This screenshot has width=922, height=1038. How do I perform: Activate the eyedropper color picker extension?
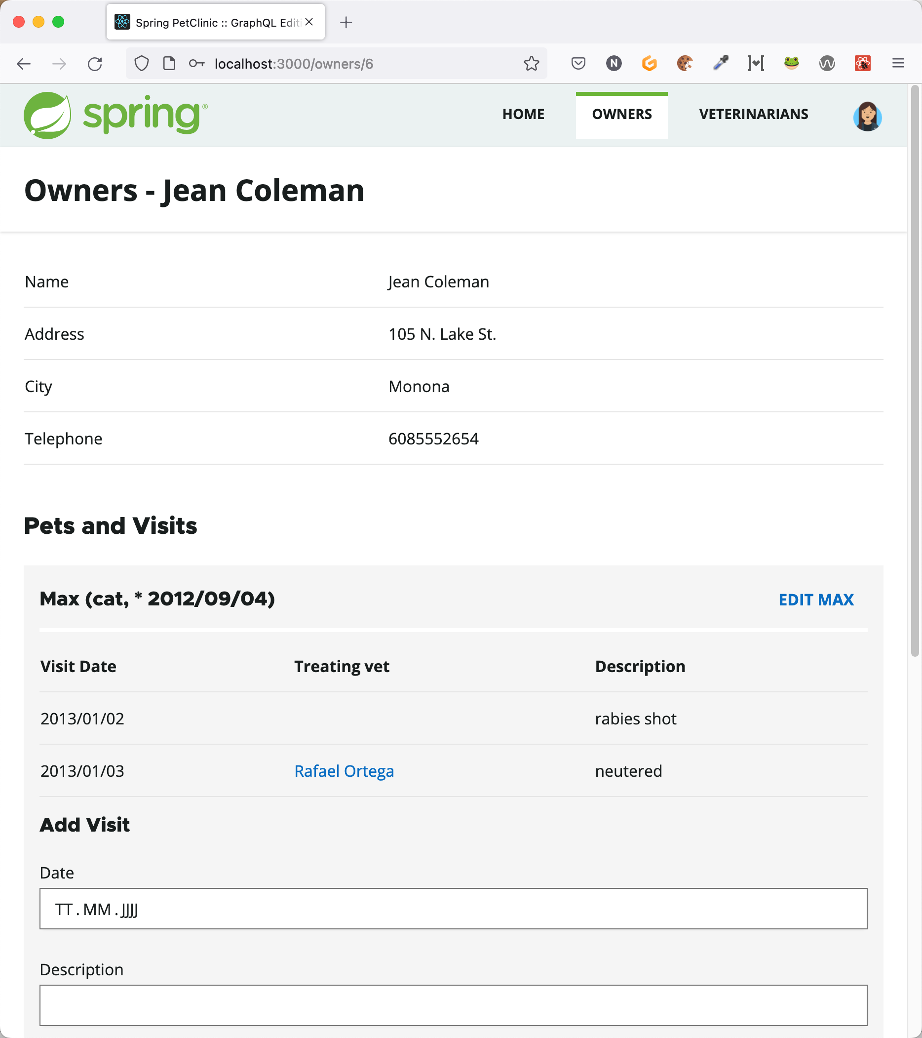(x=721, y=64)
